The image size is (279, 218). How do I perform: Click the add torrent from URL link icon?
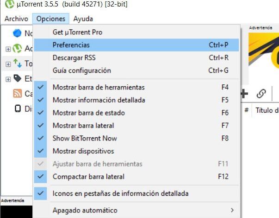click(x=261, y=94)
